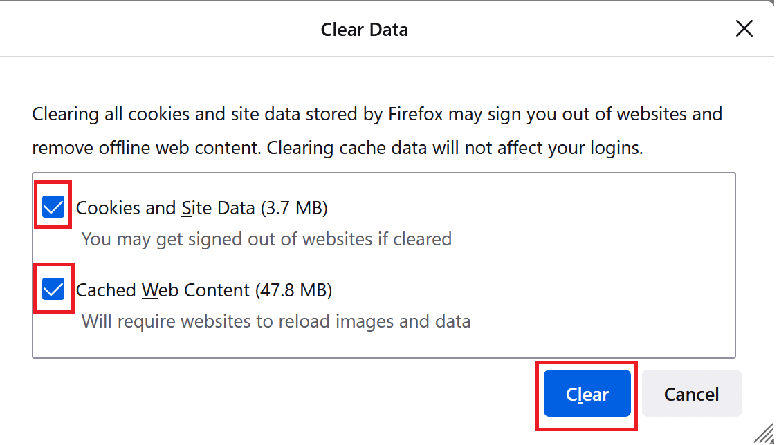Screen dimensions: 779x445
Task: Click the cookies warning paragraph text
Action: click(377, 130)
